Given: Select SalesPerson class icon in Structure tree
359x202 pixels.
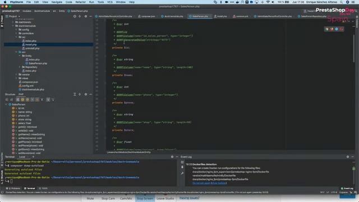Looking at the screenshot, I should (x=10, y=104).
